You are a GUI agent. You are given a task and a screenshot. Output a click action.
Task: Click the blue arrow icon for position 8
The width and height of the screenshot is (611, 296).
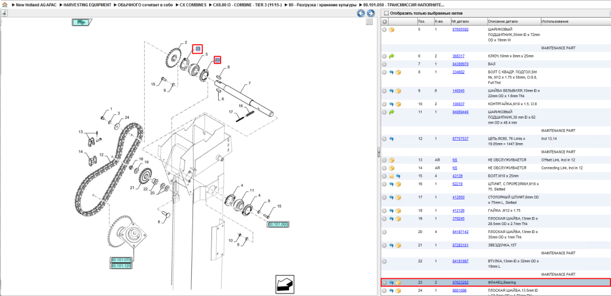pos(392,72)
